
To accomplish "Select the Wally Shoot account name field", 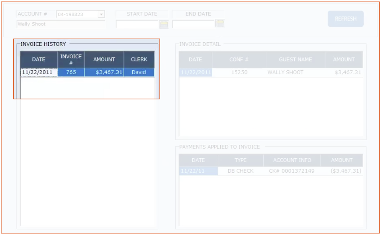I will click(60, 24).
